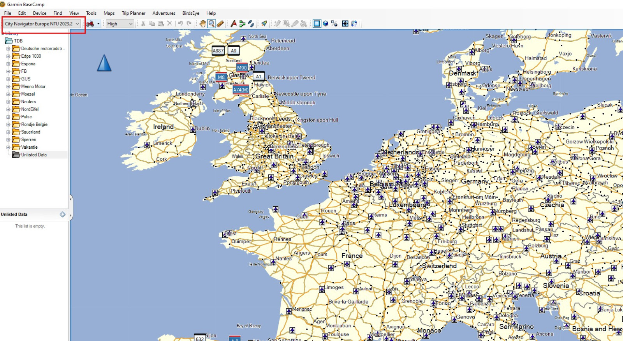623x341 pixels.
Task: Select the Pan (hand) tool
Action: [x=202, y=24]
